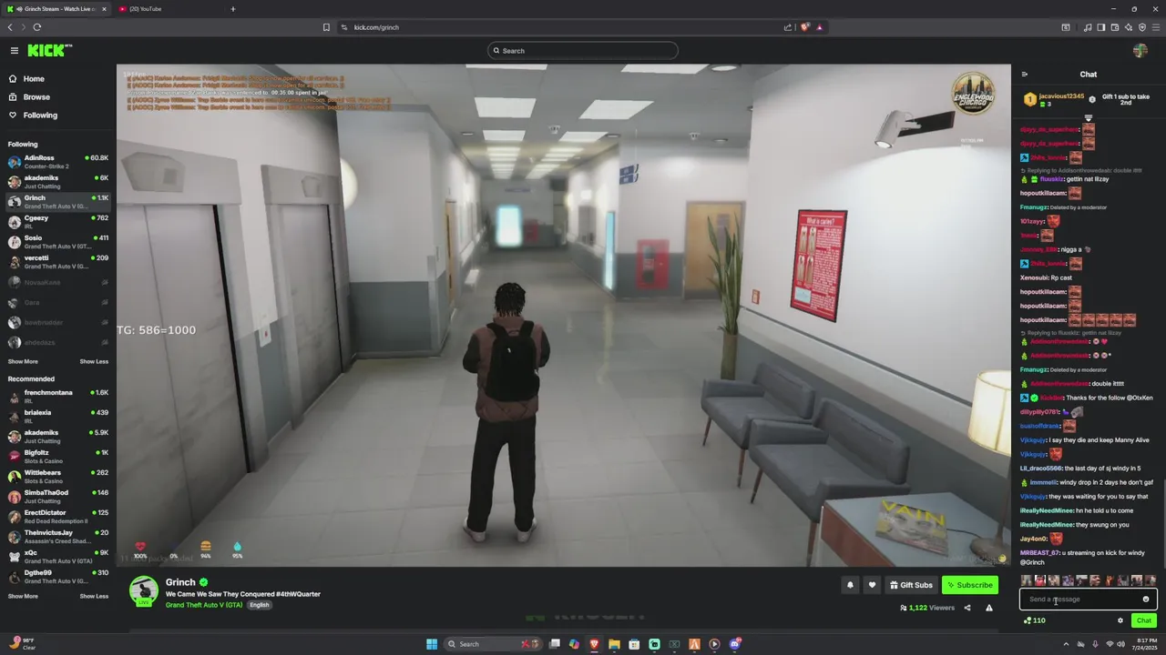Click the heart follow icon
Image resolution: width=1166 pixels, height=655 pixels.
[872, 585]
